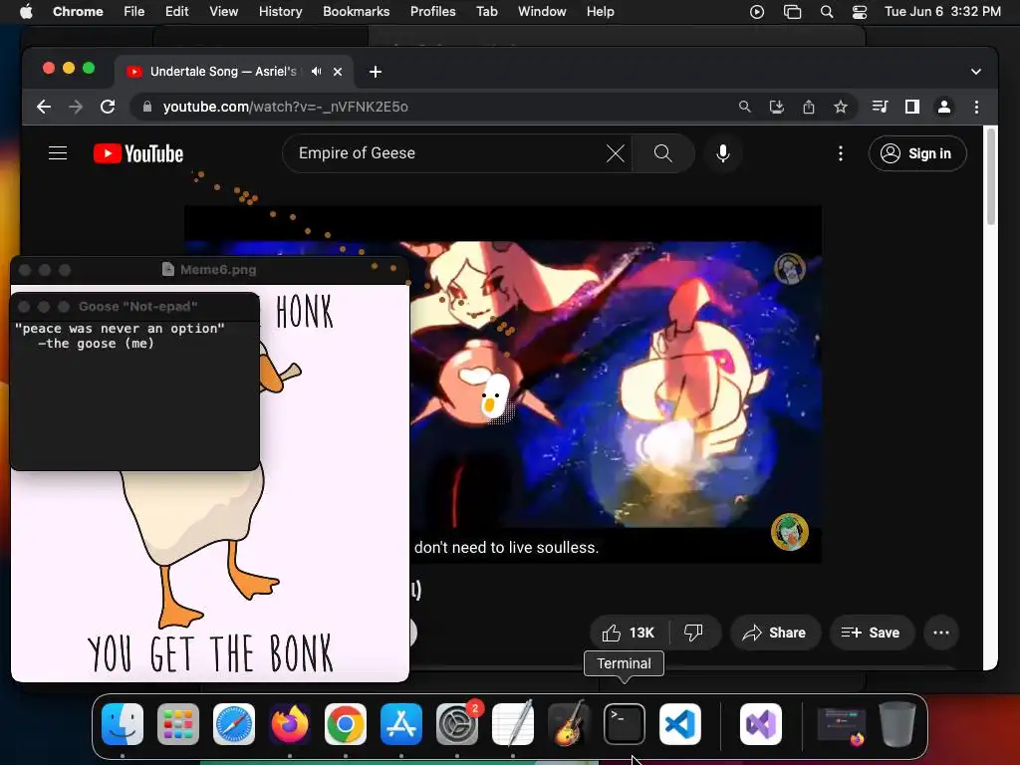Open the Bookmarks menu
The height and width of the screenshot is (765, 1020).
click(x=357, y=12)
